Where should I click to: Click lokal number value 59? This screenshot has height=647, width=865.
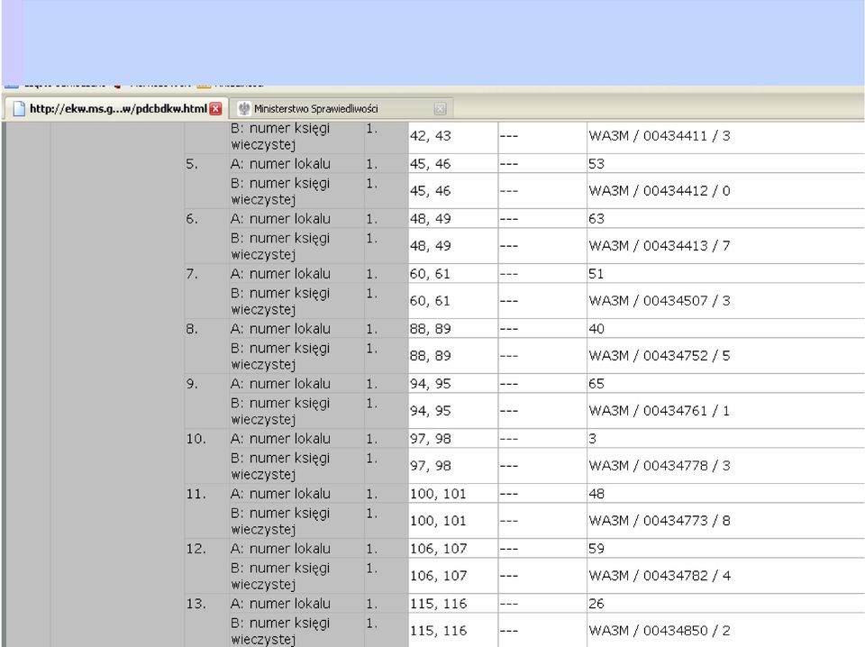(596, 548)
